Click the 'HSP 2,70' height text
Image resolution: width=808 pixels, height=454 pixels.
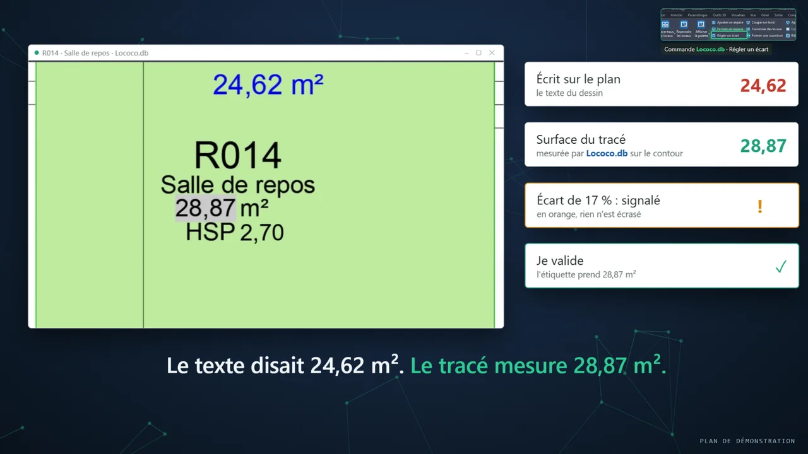234,233
